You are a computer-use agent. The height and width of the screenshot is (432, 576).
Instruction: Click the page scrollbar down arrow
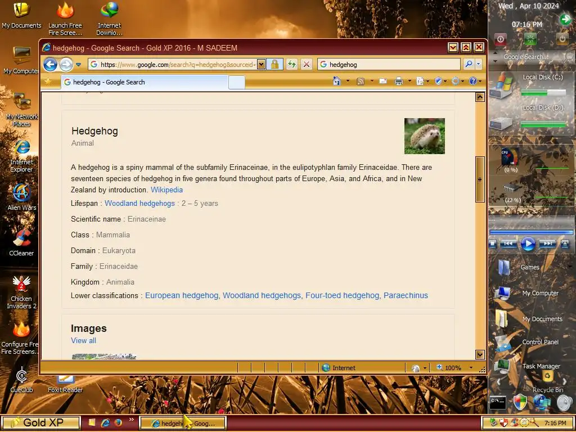pyautogui.click(x=480, y=354)
